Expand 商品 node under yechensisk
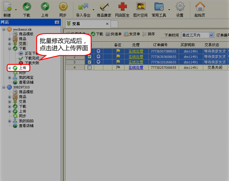 click(9, 39)
